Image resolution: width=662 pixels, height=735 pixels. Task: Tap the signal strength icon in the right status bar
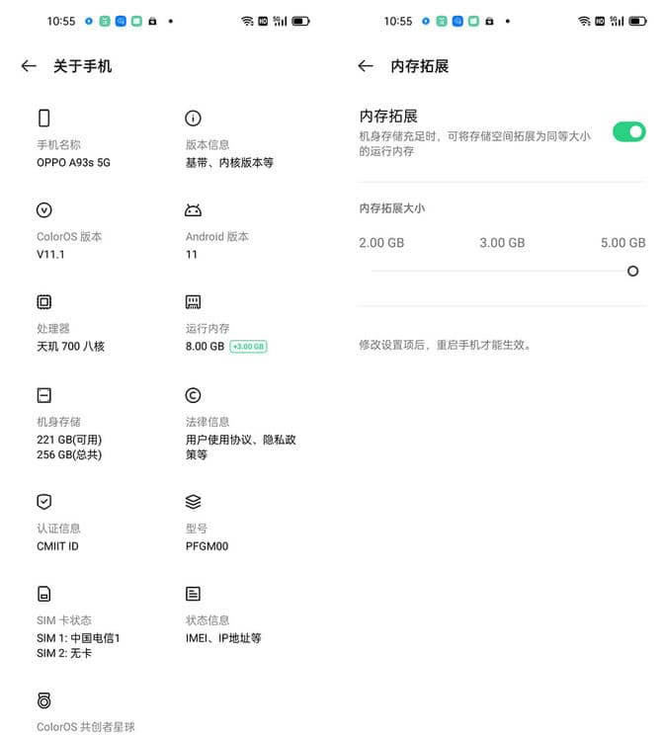click(x=617, y=21)
